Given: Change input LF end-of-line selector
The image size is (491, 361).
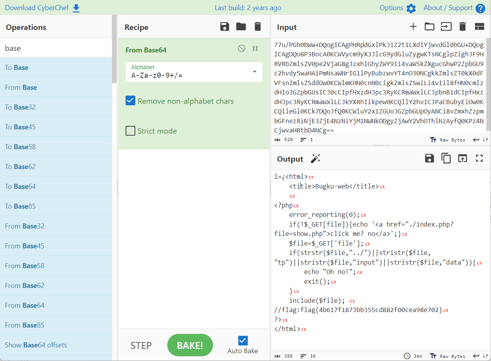Looking at the screenshot, I should pyautogui.click(x=481, y=140).
